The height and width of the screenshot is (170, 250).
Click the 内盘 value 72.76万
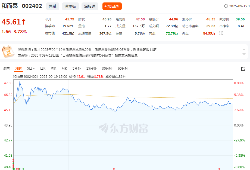point(172,33)
